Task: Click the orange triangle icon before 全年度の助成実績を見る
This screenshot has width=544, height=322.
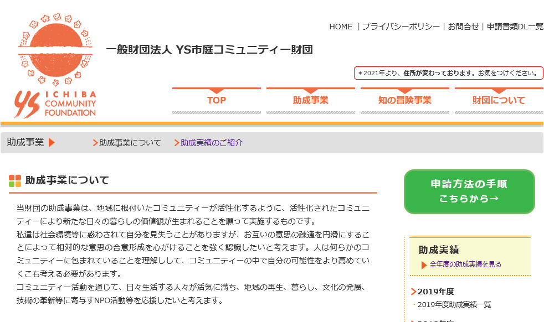Action: coord(423,264)
